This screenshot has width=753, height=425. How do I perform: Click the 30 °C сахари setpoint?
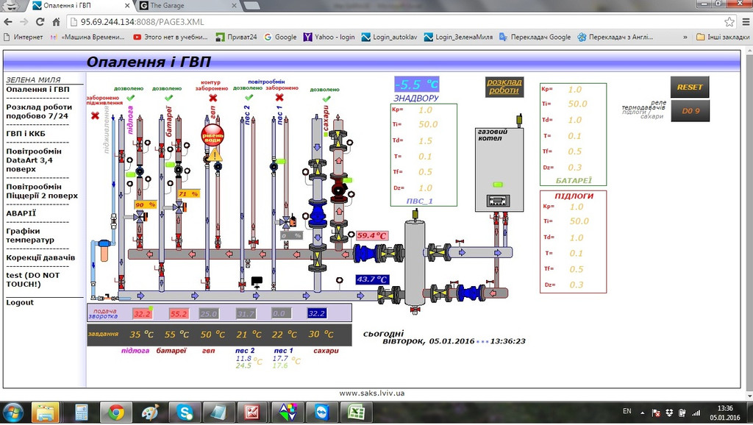[321, 335]
